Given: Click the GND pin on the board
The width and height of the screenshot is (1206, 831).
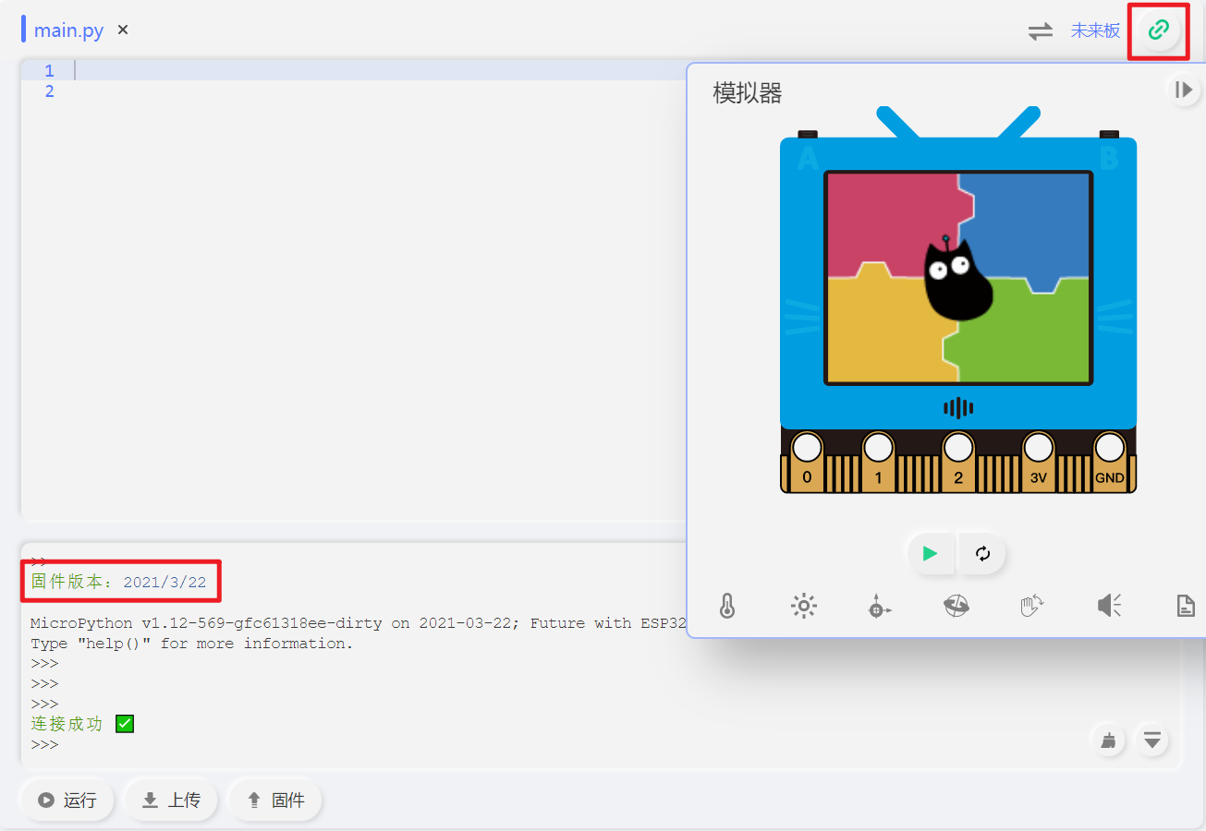Looking at the screenshot, I should (x=1110, y=461).
